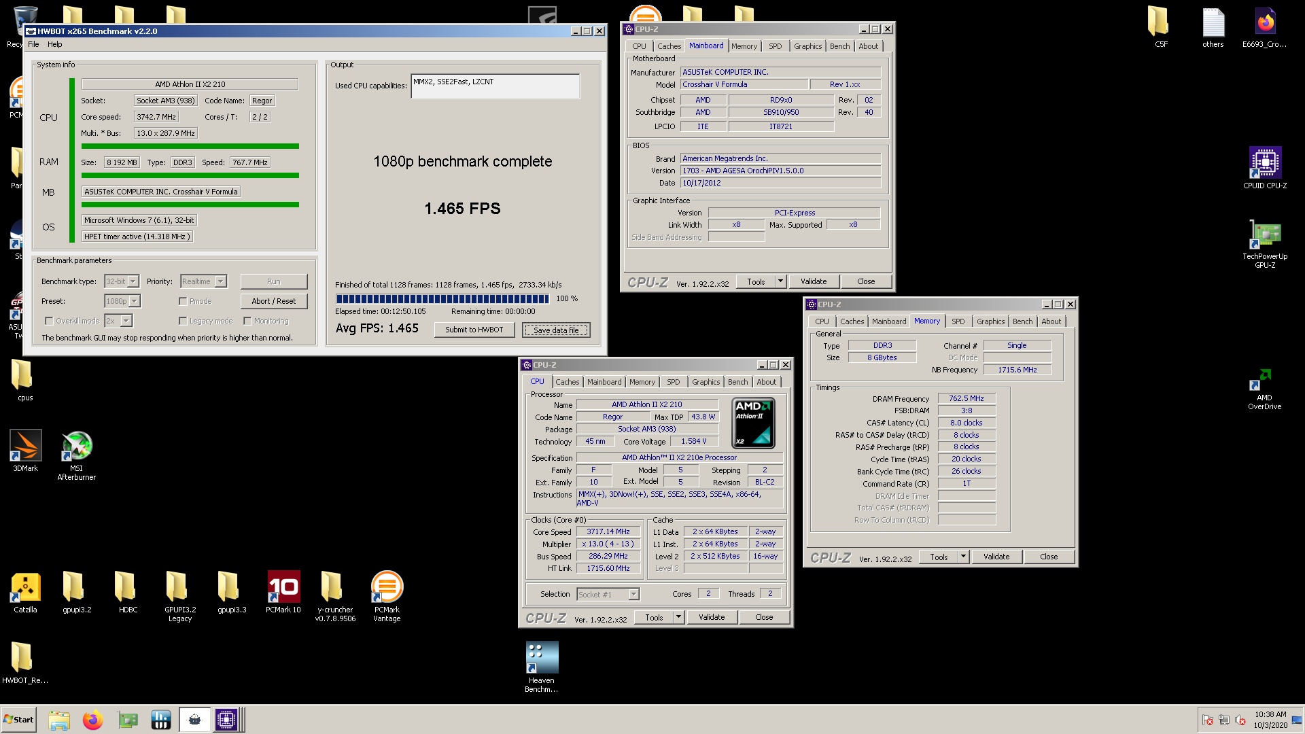Open the gpupi3.3 folder
Viewport: 1305px width, 734px height.
(x=232, y=592)
